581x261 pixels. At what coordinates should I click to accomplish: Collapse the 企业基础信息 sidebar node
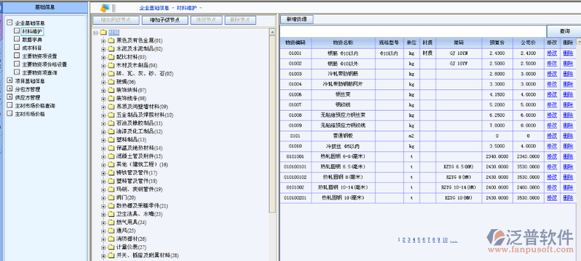click(9, 22)
